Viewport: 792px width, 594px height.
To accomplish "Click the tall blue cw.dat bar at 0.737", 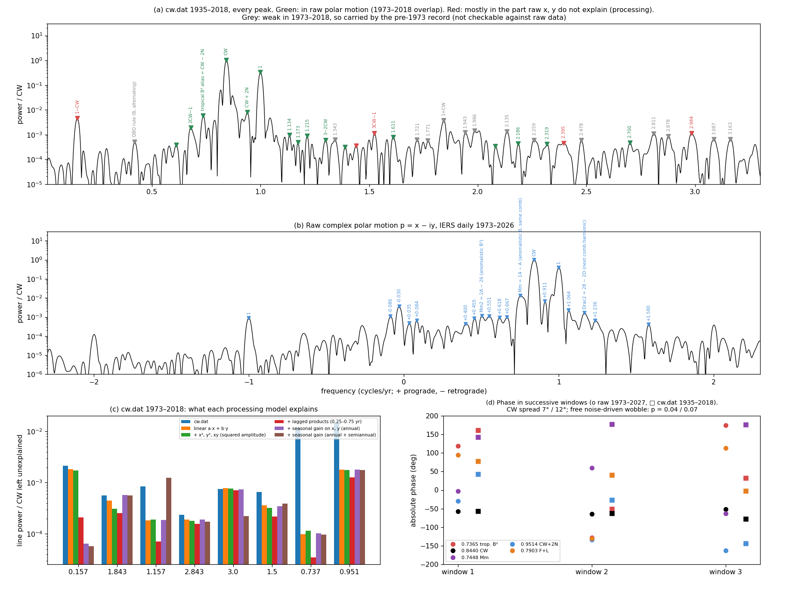I will (298, 496).
